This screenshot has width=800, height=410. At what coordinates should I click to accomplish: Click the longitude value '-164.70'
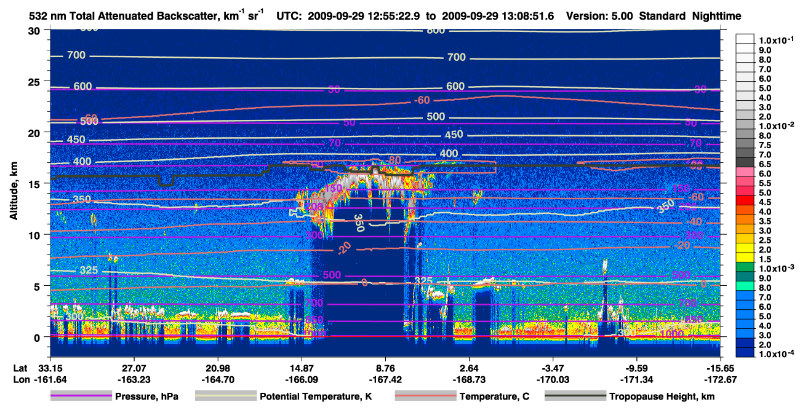point(217,379)
